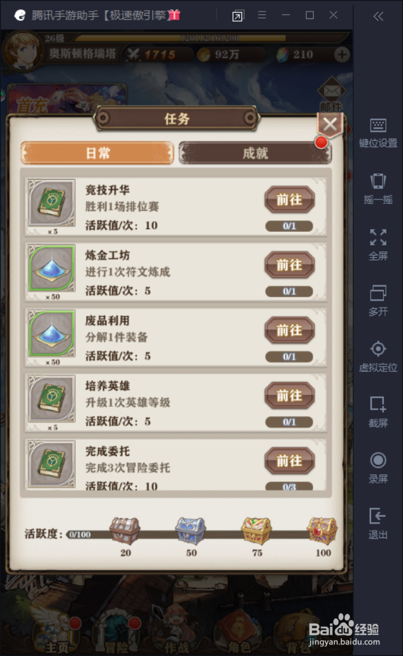Start recording with 录屏 icon
Image resolution: width=403 pixels, height=656 pixels.
378,460
